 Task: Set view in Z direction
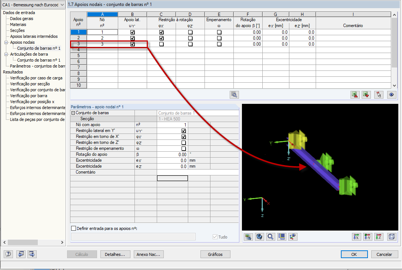379,237
